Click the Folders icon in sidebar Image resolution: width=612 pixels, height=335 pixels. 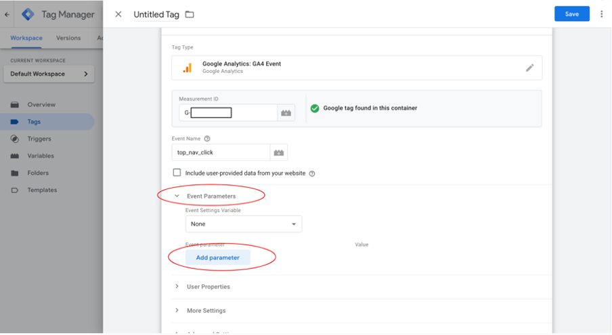[x=15, y=173]
